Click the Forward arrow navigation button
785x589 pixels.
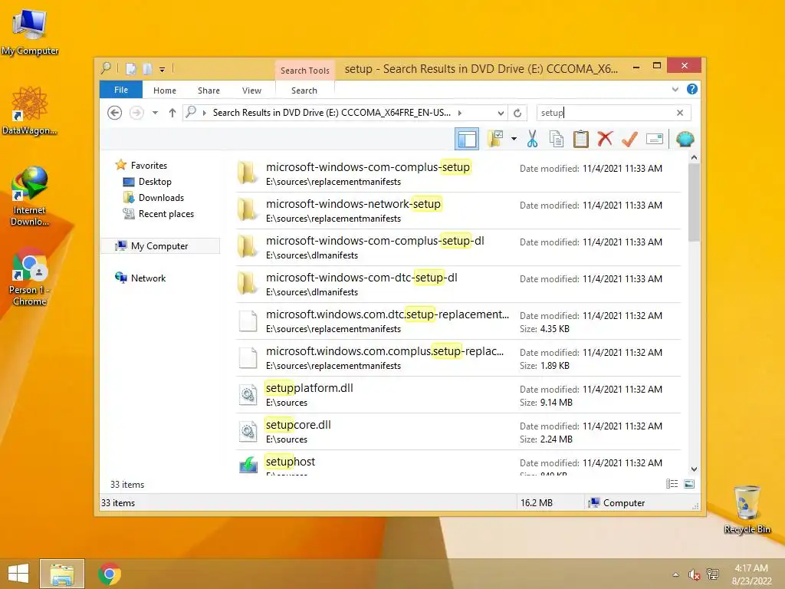pos(136,113)
